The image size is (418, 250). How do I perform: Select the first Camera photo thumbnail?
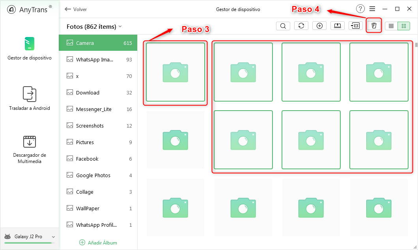coord(175,73)
